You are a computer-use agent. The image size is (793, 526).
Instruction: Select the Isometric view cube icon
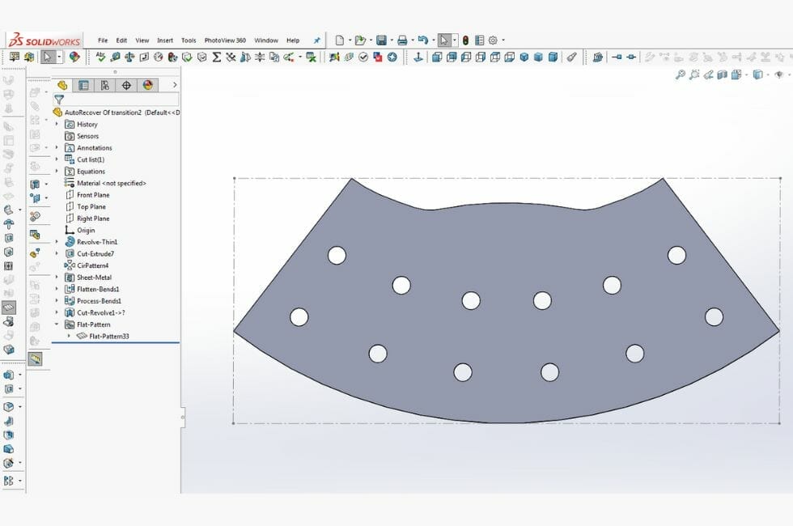tap(523, 57)
